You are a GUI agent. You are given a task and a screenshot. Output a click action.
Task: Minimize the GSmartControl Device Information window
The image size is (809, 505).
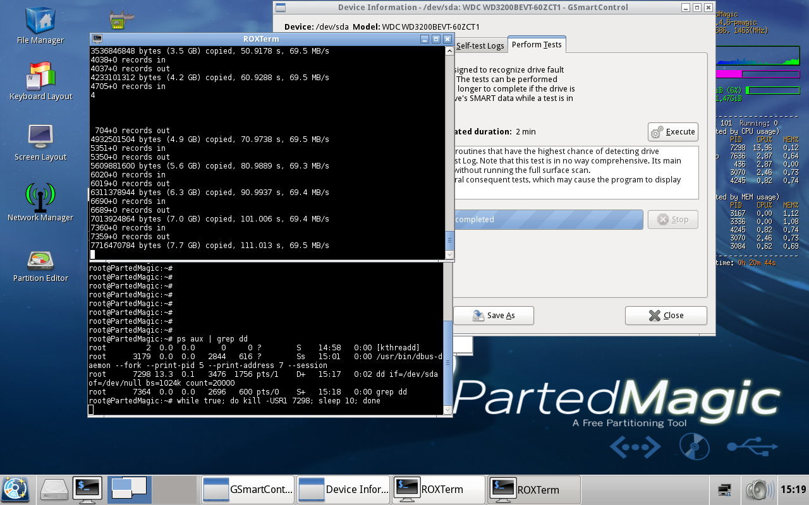point(686,8)
